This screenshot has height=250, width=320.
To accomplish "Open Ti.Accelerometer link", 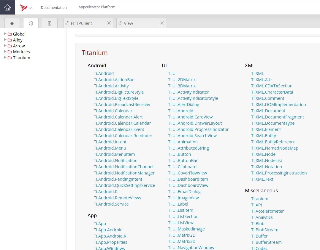I will coord(267,211).
